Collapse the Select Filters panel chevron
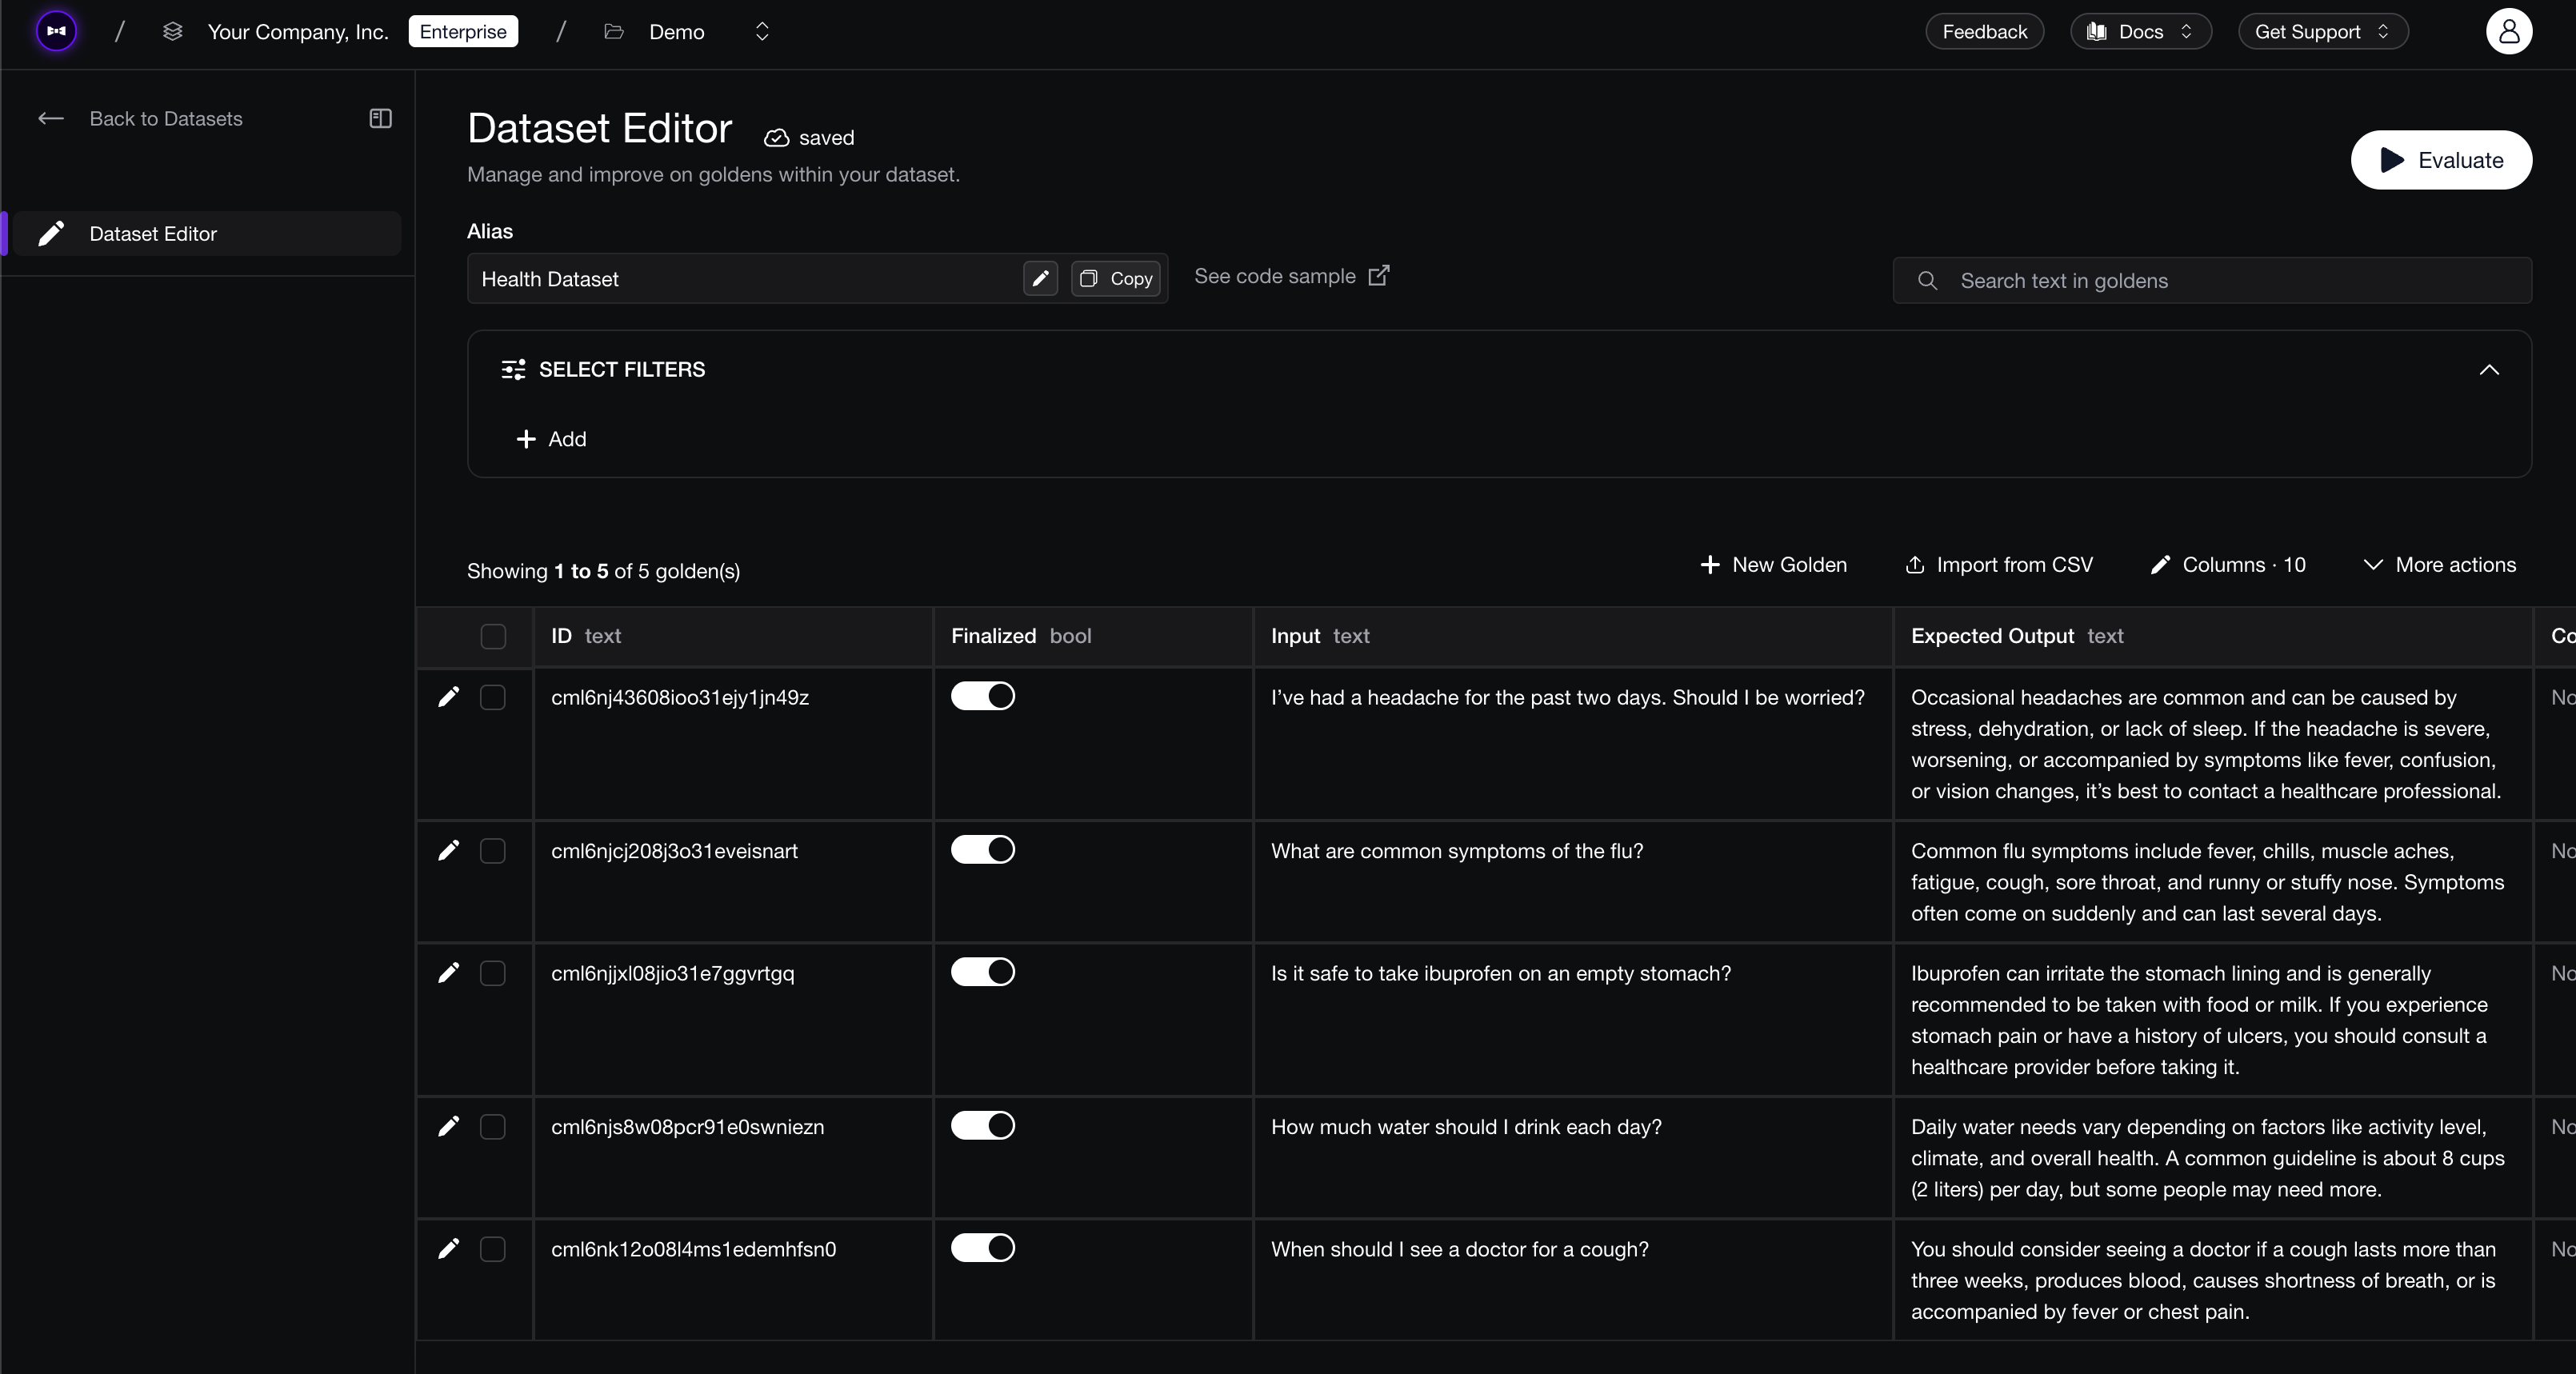This screenshot has height=1374, width=2576. tap(2489, 370)
